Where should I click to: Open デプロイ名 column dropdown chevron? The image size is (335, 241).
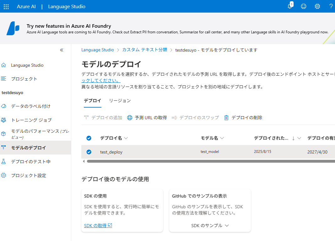(126, 138)
